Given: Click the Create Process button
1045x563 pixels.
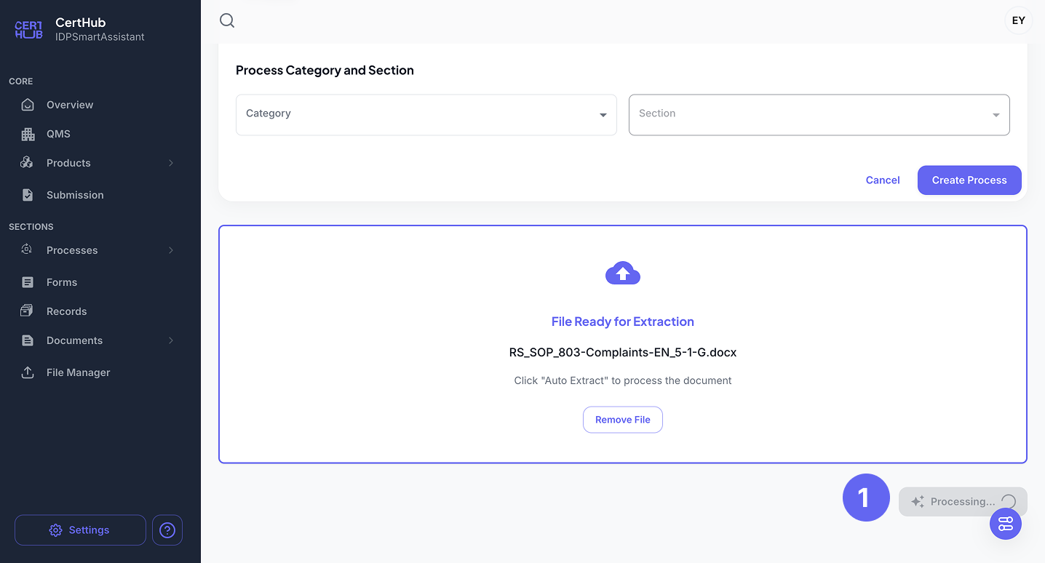Looking at the screenshot, I should tap(969, 180).
